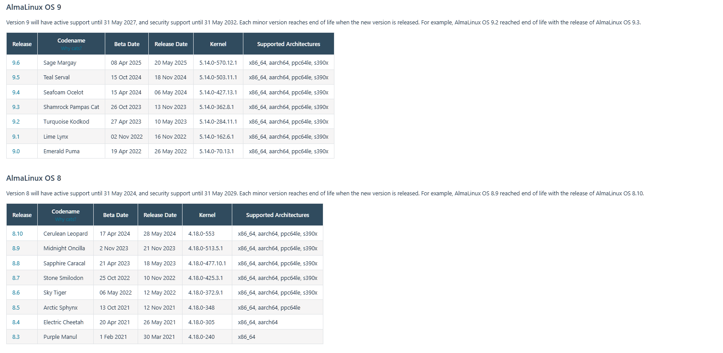Open the 8.10 release link

17,234
